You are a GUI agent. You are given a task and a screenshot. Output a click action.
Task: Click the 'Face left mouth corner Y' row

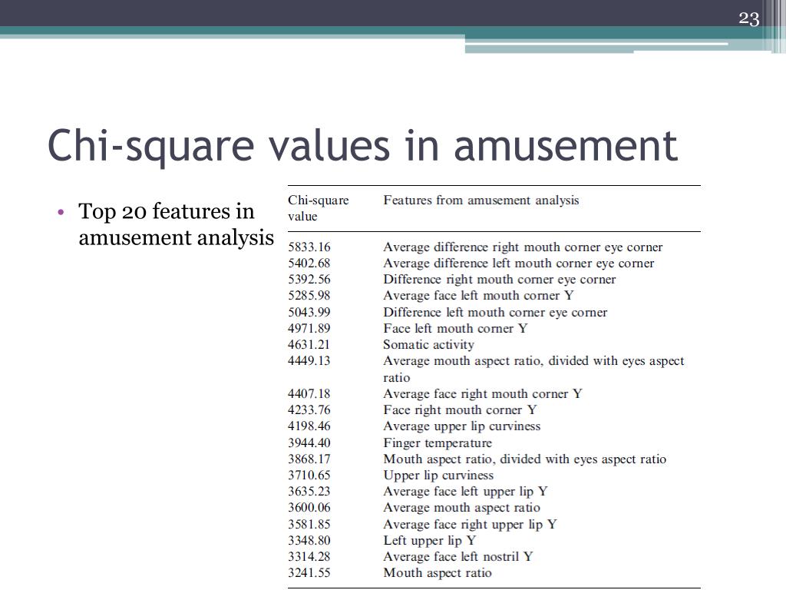click(456, 328)
